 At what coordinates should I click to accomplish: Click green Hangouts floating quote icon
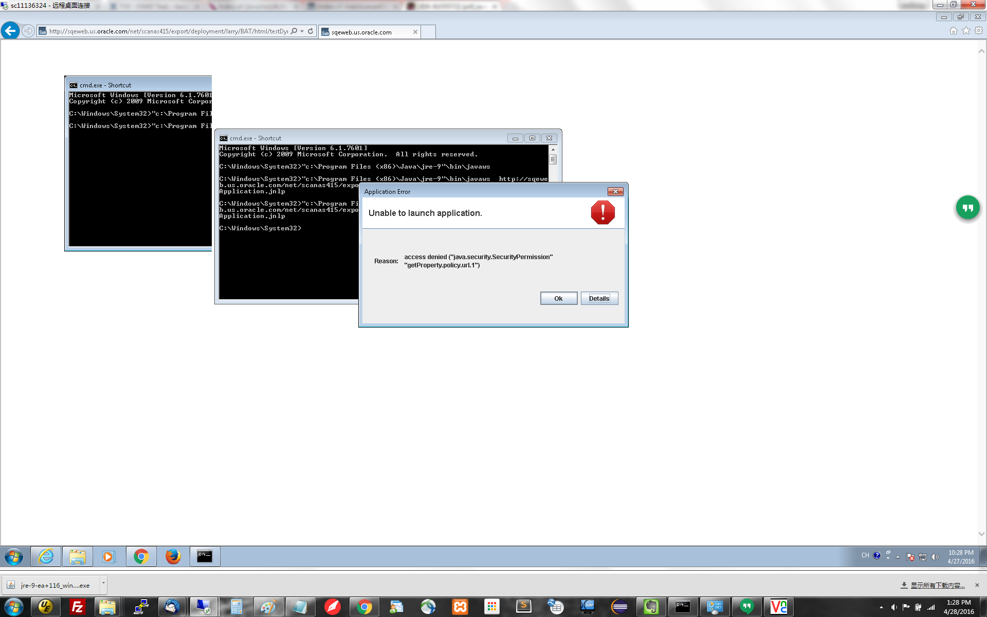967,208
